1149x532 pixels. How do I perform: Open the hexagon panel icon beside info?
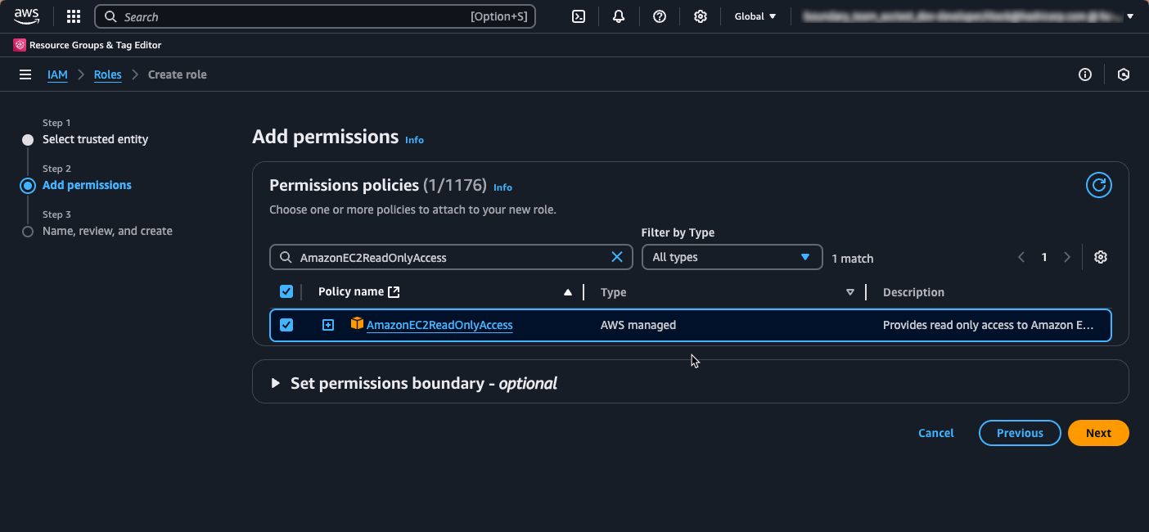pyautogui.click(x=1124, y=74)
